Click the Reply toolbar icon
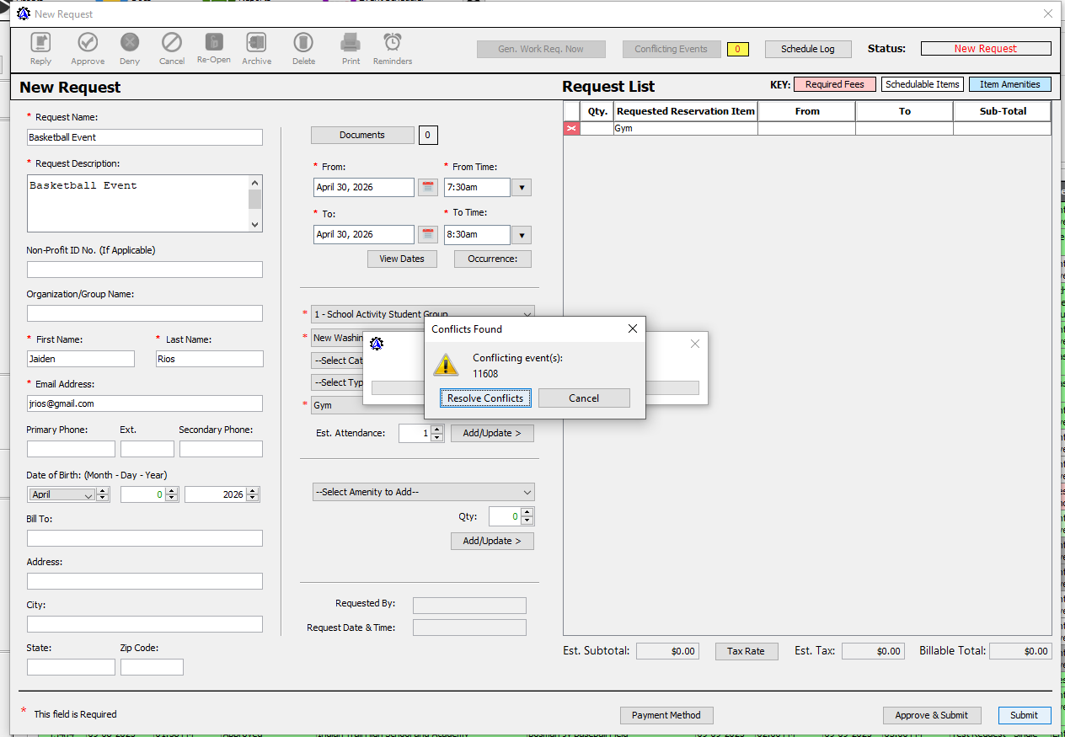This screenshot has height=737, width=1065. (40, 44)
